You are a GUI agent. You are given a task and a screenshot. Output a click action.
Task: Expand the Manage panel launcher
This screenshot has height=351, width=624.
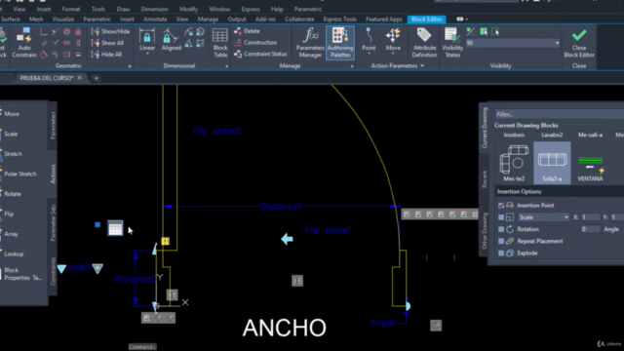pyautogui.click(x=352, y=66)
